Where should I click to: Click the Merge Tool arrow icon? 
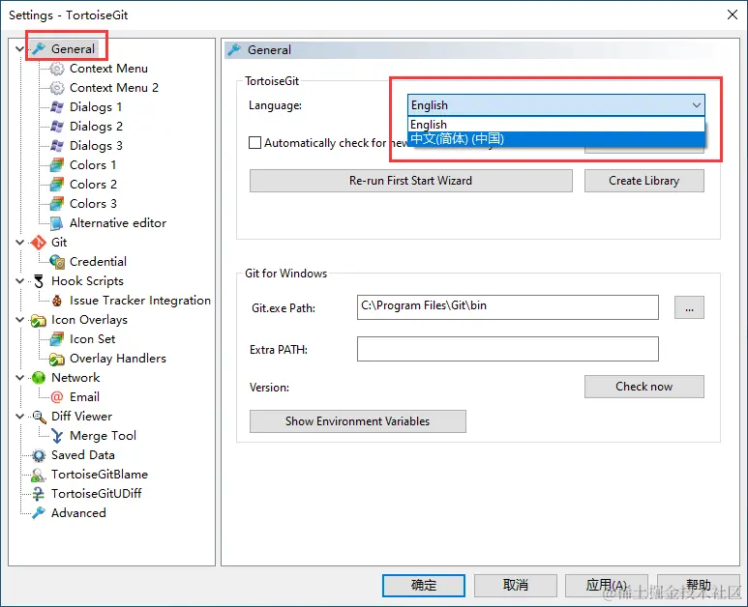click(x=57, y=436)
